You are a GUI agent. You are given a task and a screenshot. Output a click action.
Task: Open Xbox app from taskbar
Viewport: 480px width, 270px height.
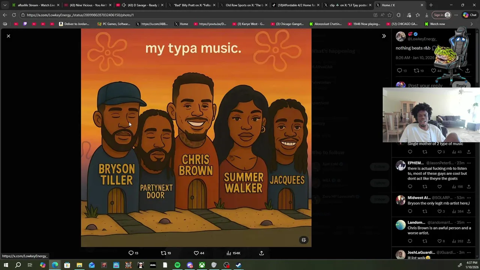click(x=202, y=265)
